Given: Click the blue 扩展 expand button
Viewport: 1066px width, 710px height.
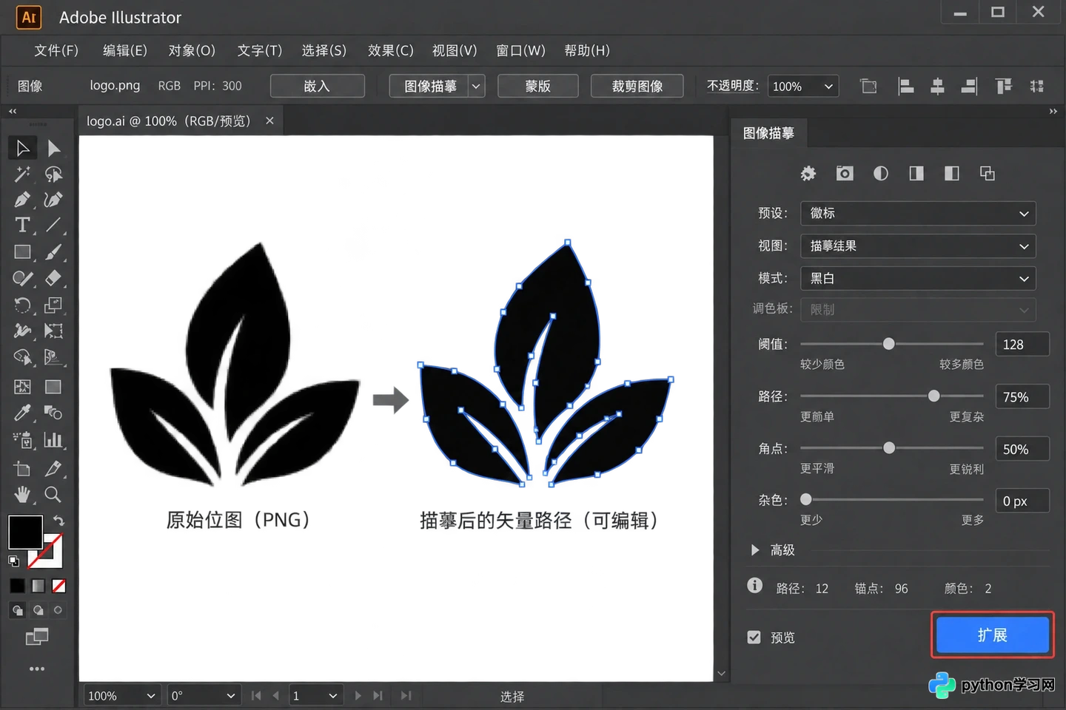Looking at the screenshot, I should point(993,635).
